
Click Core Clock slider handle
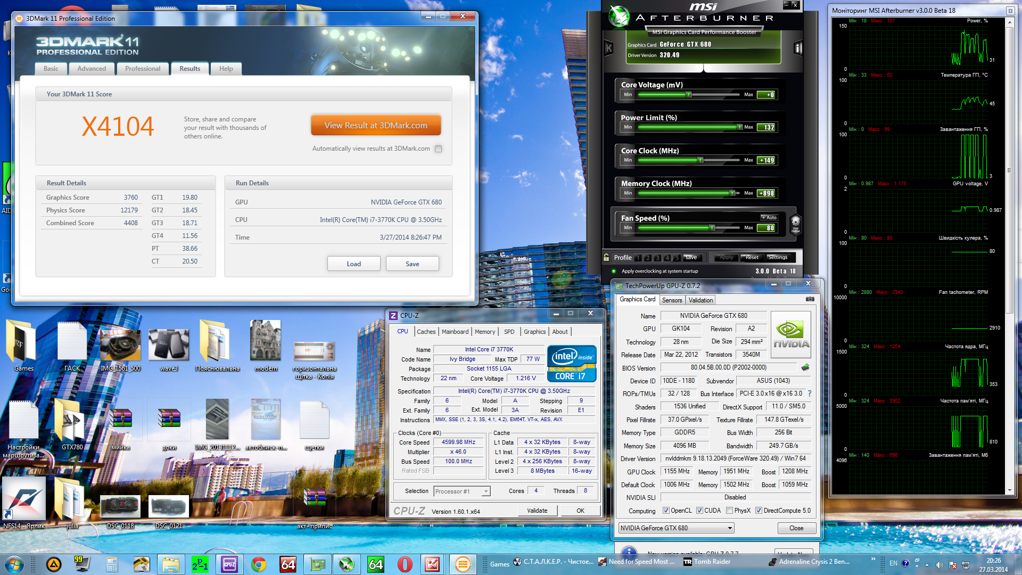point(700,160)
